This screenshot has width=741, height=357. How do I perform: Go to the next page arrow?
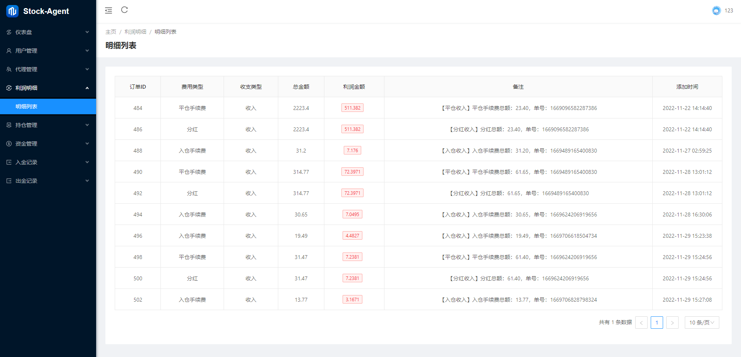672,323
